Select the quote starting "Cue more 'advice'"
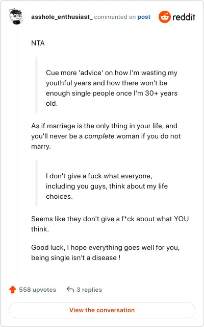This screenshot has height=327, width=204. coord(112,88)
